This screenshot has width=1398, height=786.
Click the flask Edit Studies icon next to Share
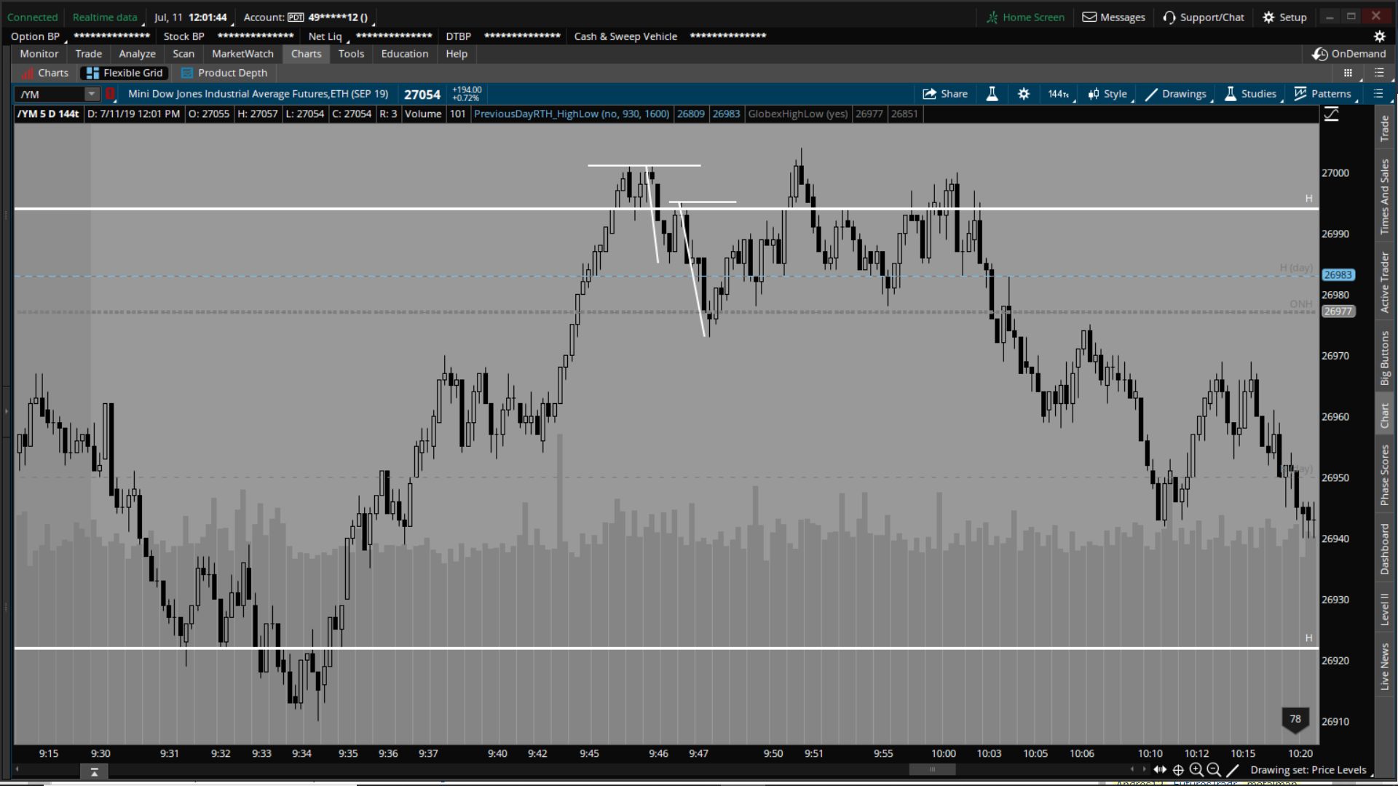pyautogui.click(x=992, y=94)
